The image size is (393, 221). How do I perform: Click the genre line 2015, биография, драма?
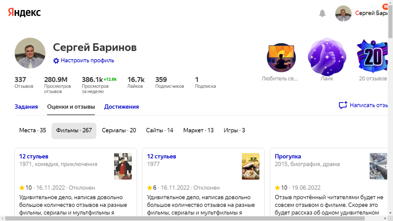(x=307, y=164)
